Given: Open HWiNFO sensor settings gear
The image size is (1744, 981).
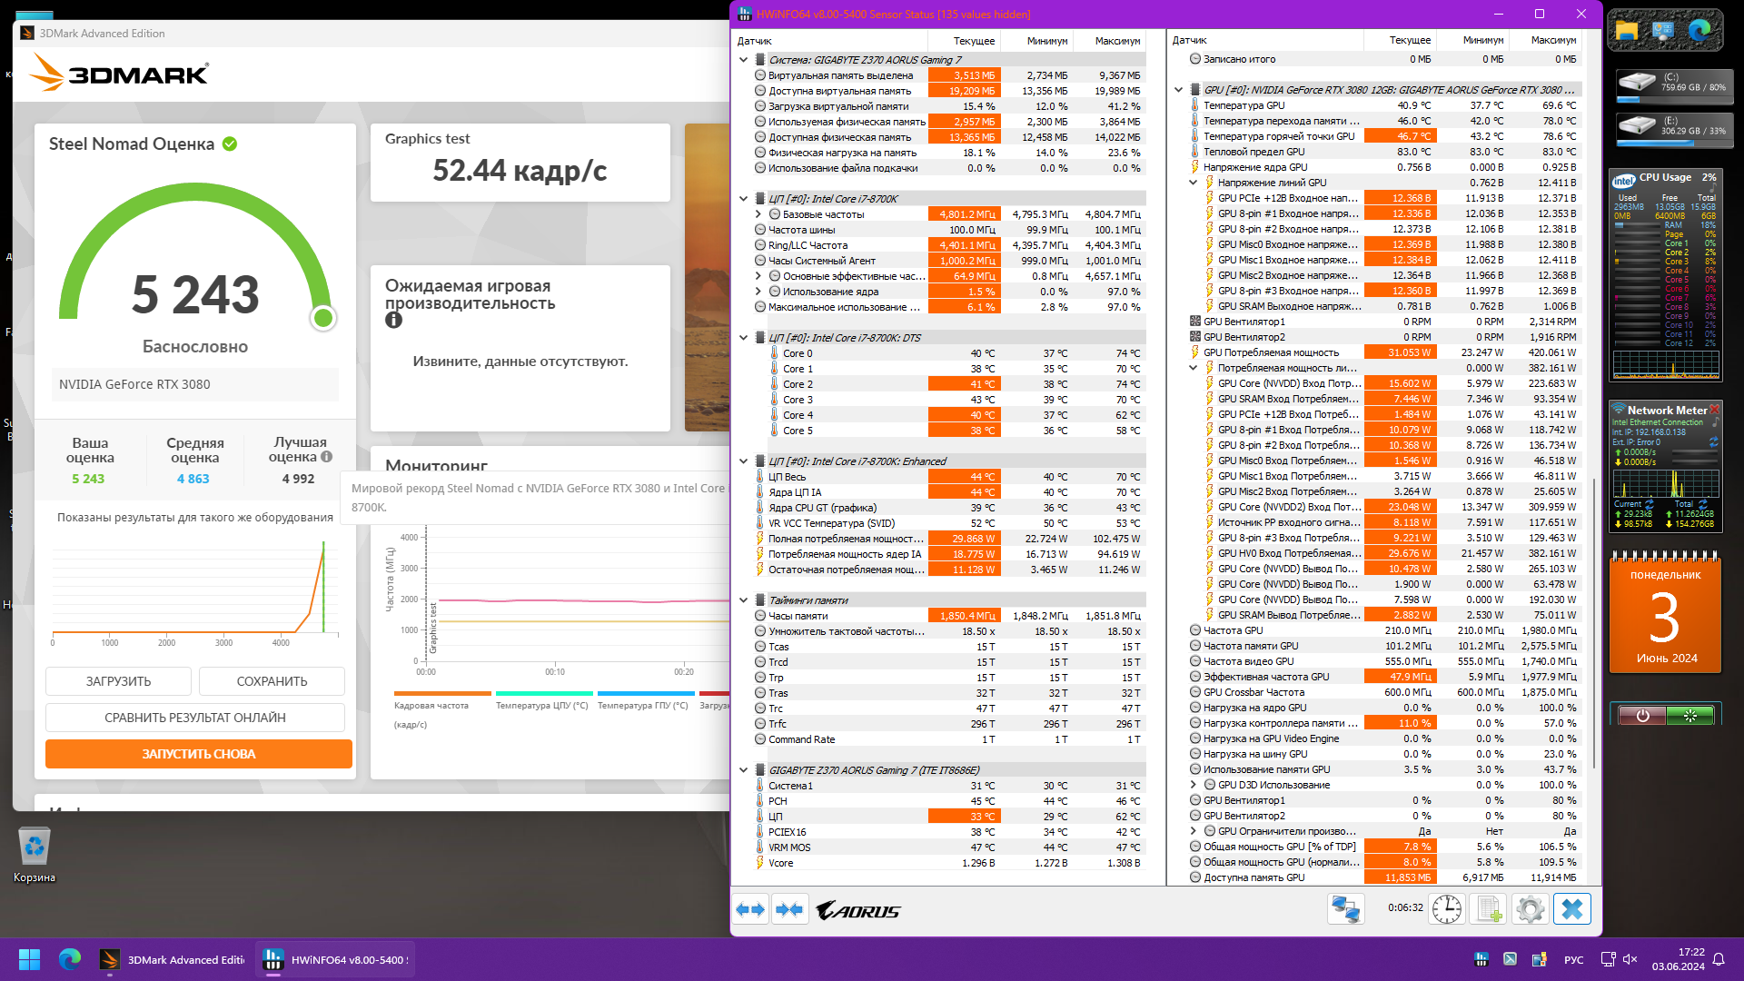Looking at the screenshot, I should [1531, 908].
